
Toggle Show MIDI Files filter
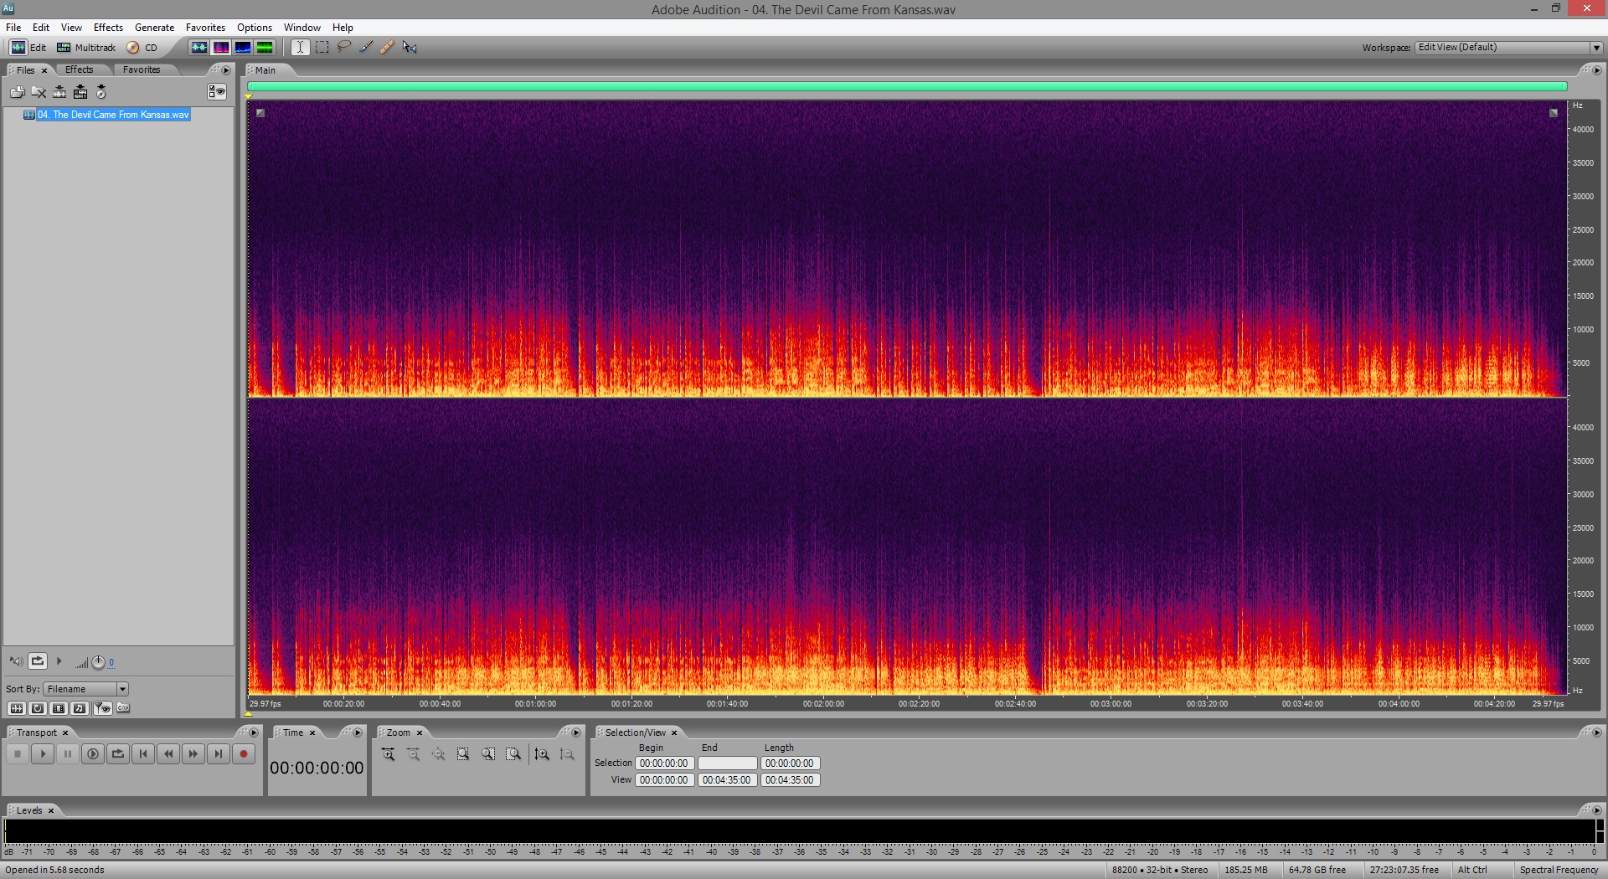[80, 708]
